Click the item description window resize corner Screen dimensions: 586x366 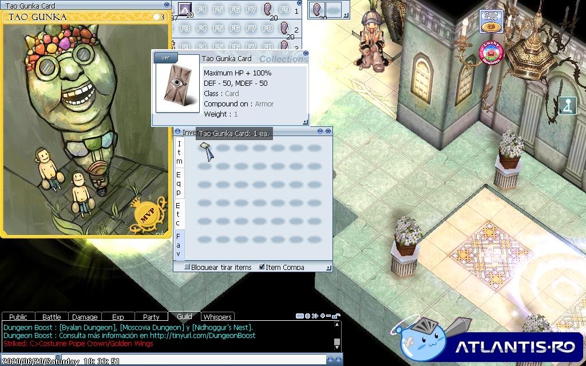coord(305,122)
